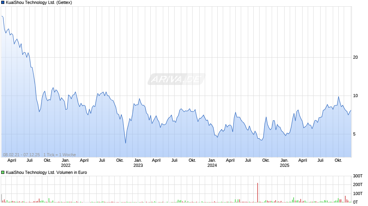Click the 2025 year label on time axis
This screenshot has width=368, height=206.
tap(285, 165)
